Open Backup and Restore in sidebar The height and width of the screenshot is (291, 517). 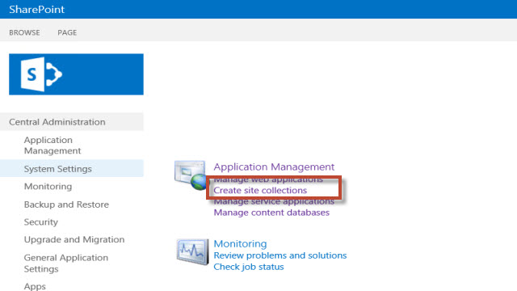click(x=66, y=205)
